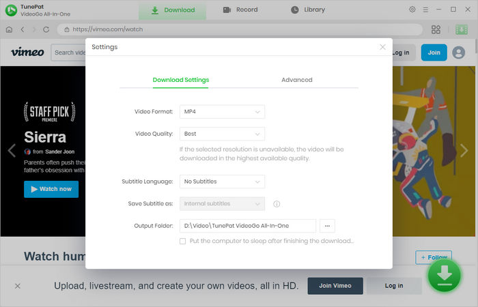The height and width of the screenshot is (307, 478).
Task: Open the Video Format MP4 dropdown
Action: point(222,112)
